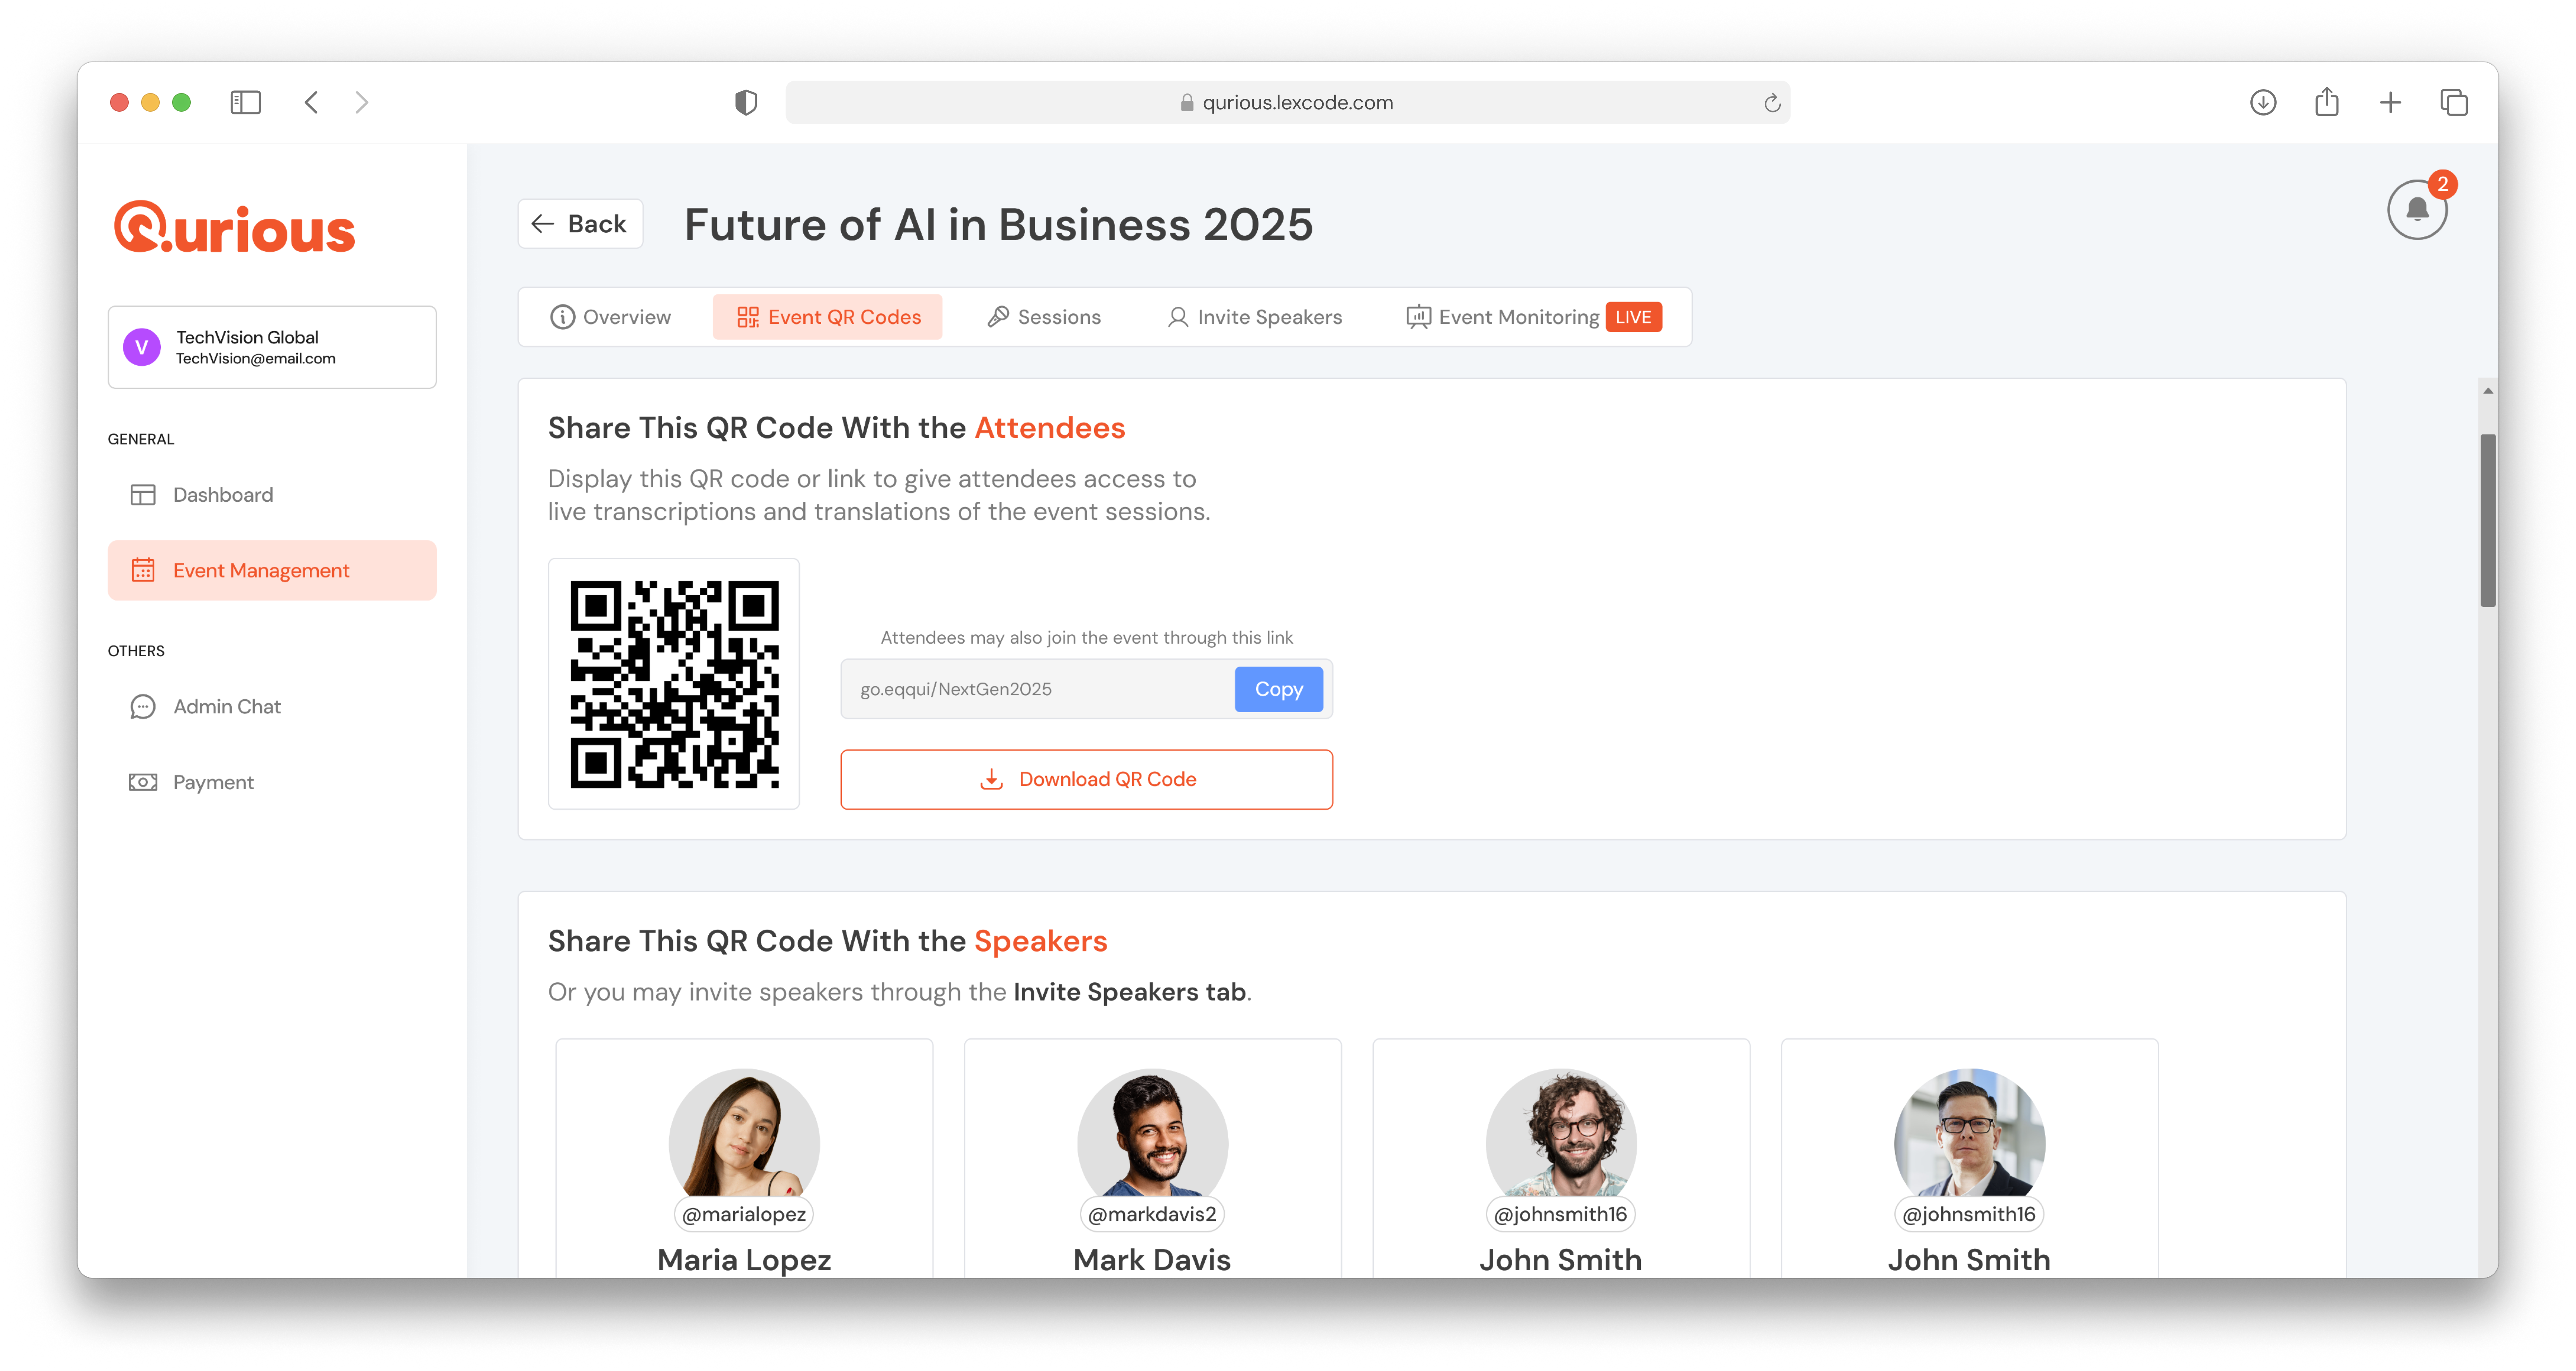Go back with the browser back arrow

pos(311,102)
